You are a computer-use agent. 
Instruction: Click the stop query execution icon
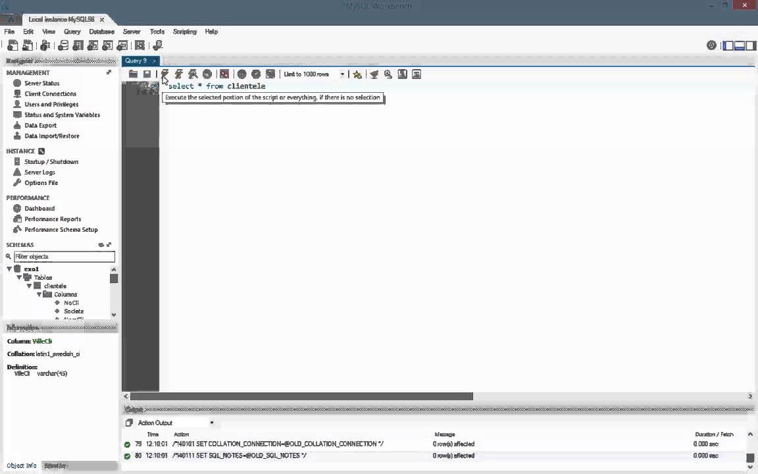207,74
